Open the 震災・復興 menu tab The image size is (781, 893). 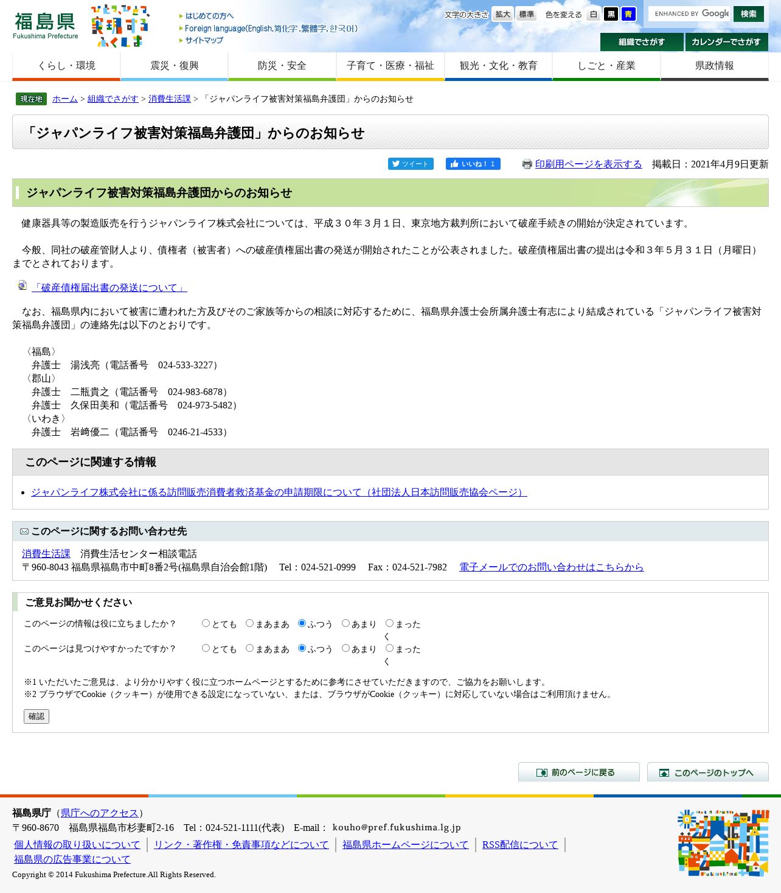point(174,66)
